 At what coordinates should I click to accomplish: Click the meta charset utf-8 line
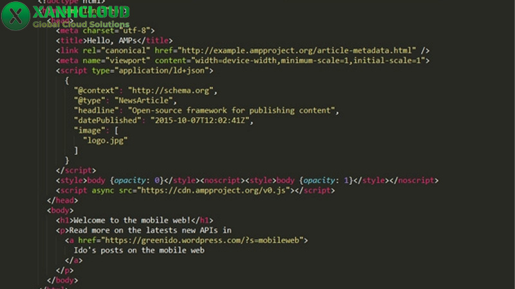(105, 30)
